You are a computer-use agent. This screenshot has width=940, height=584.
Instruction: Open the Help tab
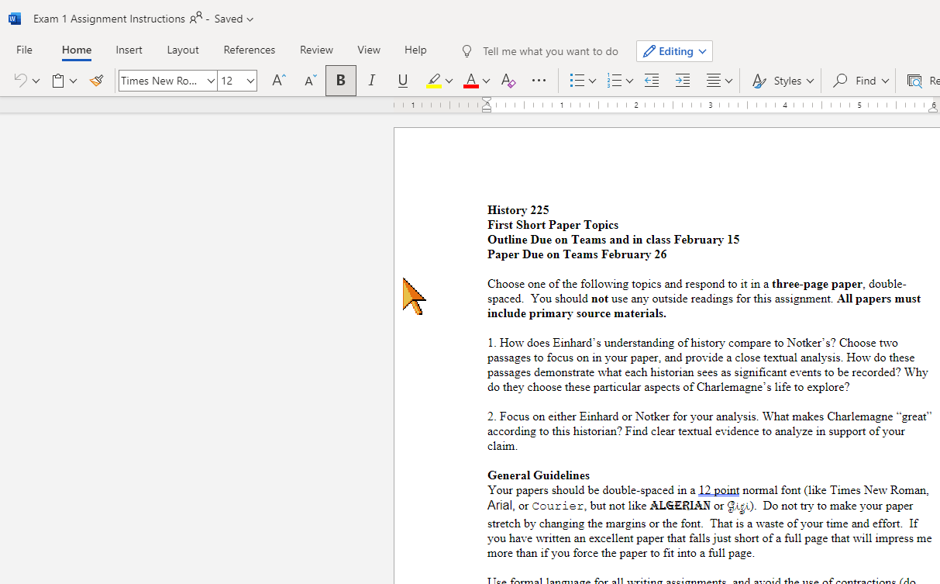pyautogui.click(x=415, y=50)
